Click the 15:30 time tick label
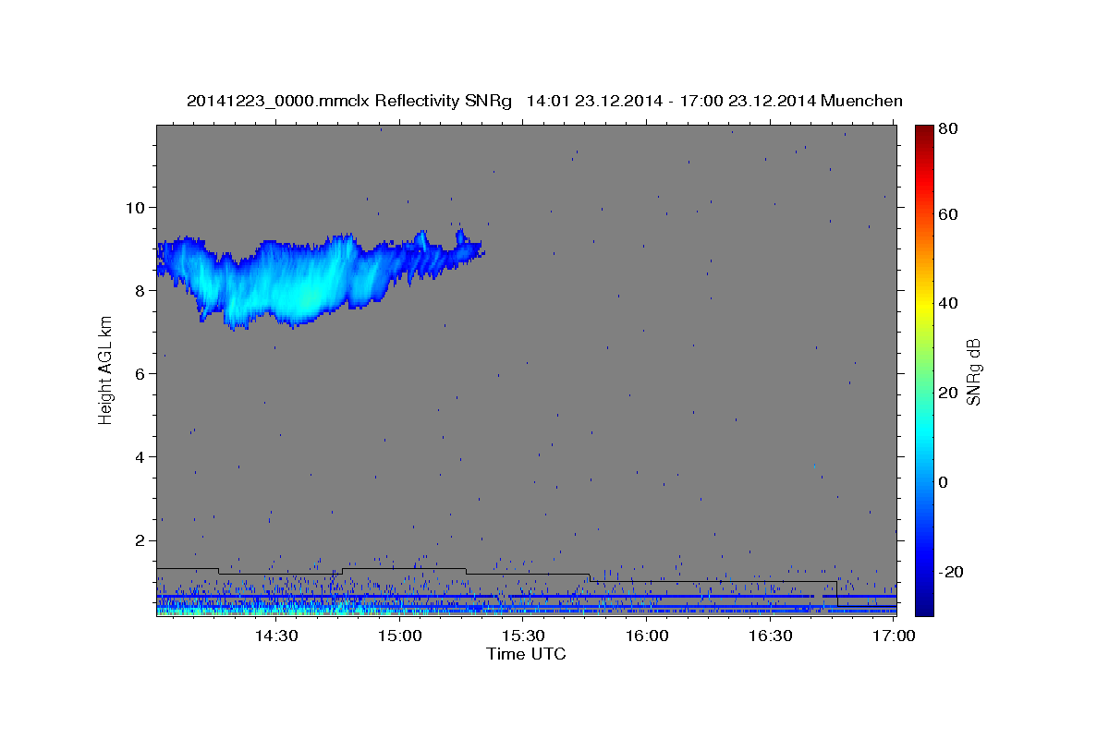The height and width of the screenshot is (739, 1109). [523, 636]
